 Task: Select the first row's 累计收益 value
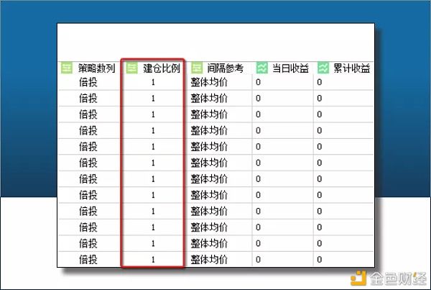[320, 83]
